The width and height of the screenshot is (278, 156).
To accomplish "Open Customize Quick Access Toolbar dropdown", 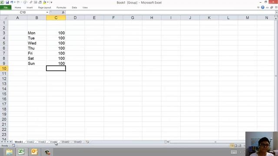I will 51,2.
